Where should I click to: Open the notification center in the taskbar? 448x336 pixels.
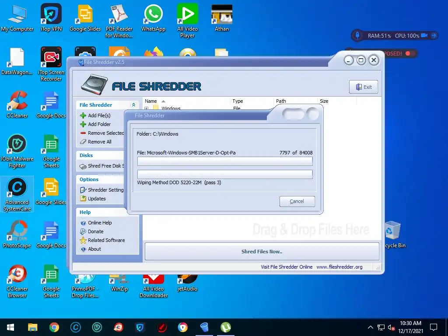click(434, 327)
